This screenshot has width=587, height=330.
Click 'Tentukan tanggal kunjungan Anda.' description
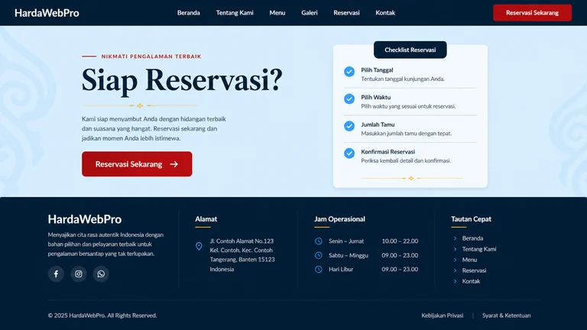403,79
